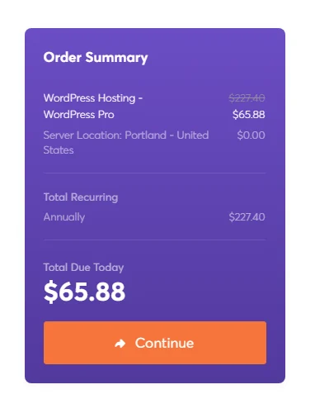The width and height of the screenshot is (315, 413).
Task: Click the struck-through $227.40 price
Action: pos(247,97)
